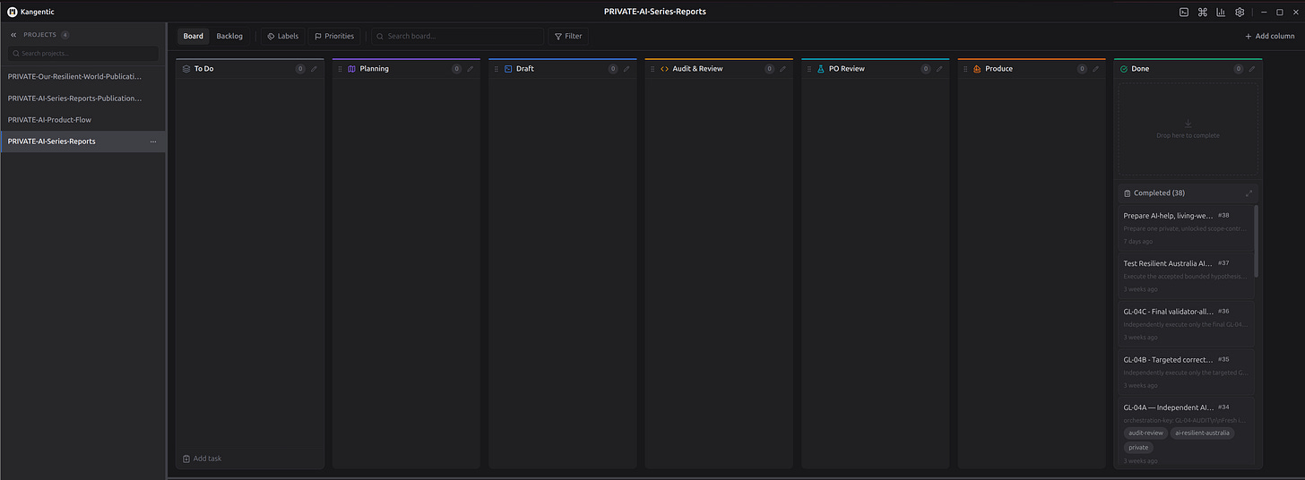Click the Completed list scrollbar
The image size is (1305, 480).
(1256, 242)
